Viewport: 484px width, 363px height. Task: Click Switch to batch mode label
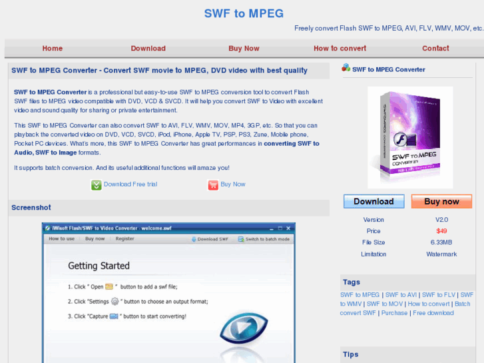pyautogui.click(x=268, y=239)
